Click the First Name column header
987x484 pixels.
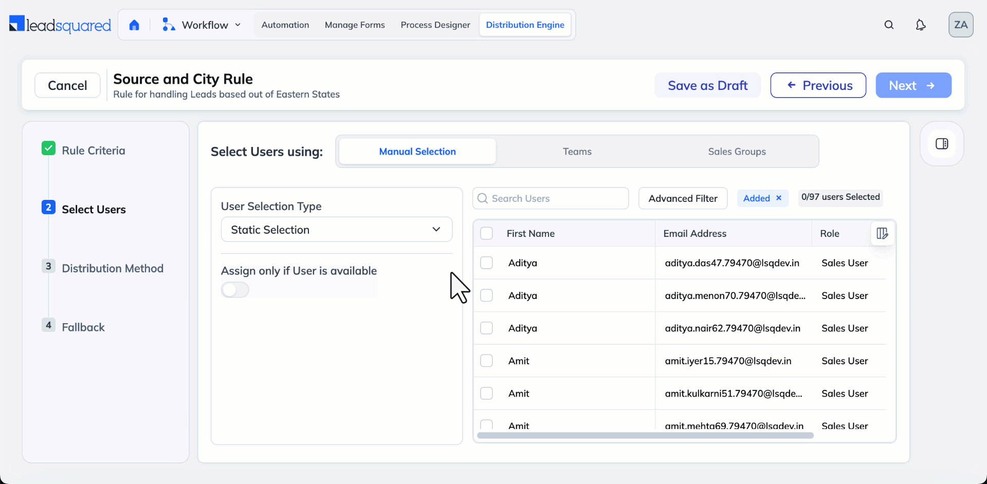point(531,233)
